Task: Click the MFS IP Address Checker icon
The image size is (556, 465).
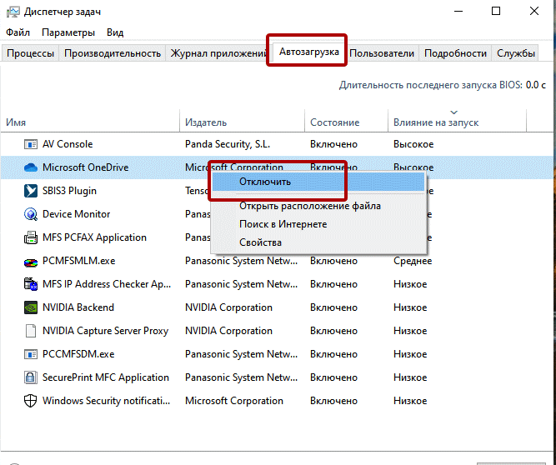Action: pyautogui.click(x=31, y=284)
